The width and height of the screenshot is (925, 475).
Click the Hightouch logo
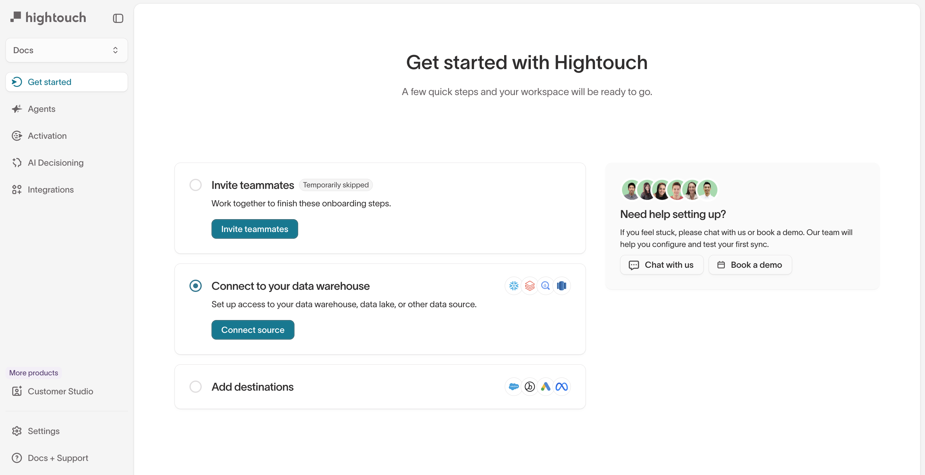(x=48, y=17)
